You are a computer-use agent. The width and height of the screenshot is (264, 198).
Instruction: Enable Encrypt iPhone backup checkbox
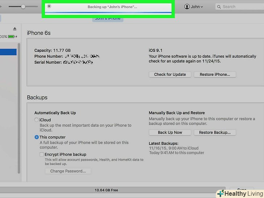tap(42, 154)
